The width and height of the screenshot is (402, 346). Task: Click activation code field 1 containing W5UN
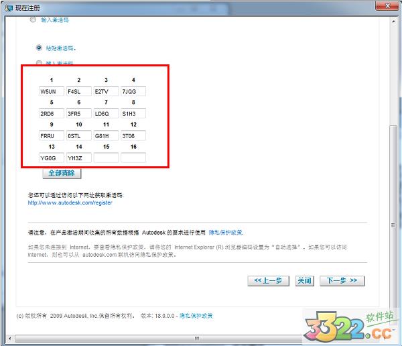[x=52, y=91]
